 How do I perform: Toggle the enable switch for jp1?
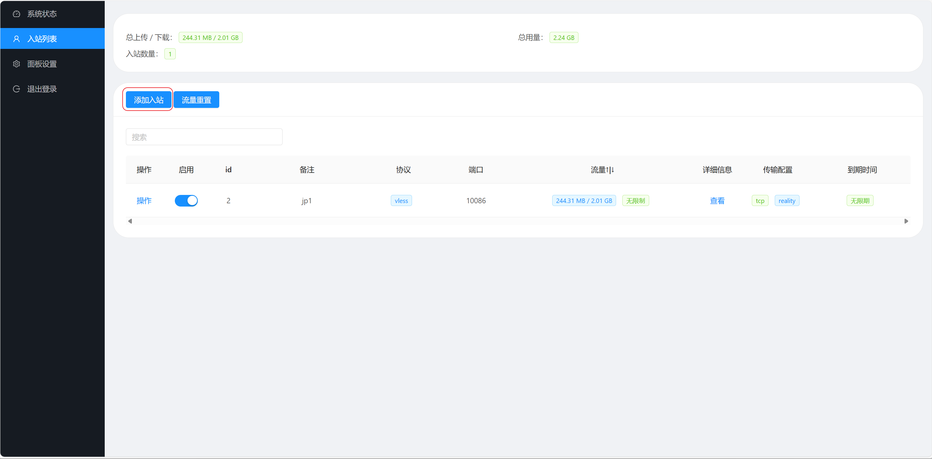(186, 201)
